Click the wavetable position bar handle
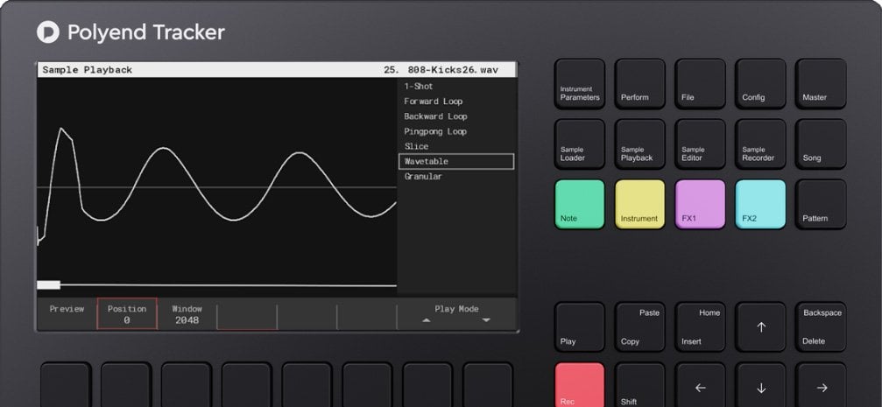882x407 pixels. [x=48, y=285]
